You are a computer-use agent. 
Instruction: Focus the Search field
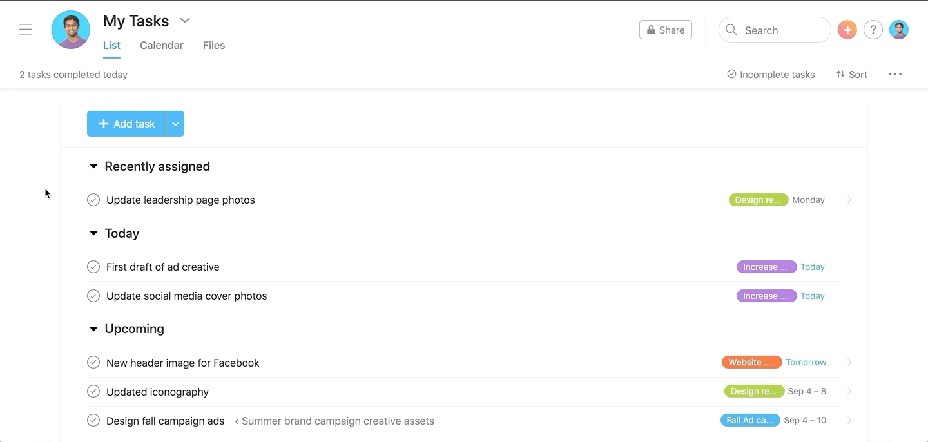point(775,30)
